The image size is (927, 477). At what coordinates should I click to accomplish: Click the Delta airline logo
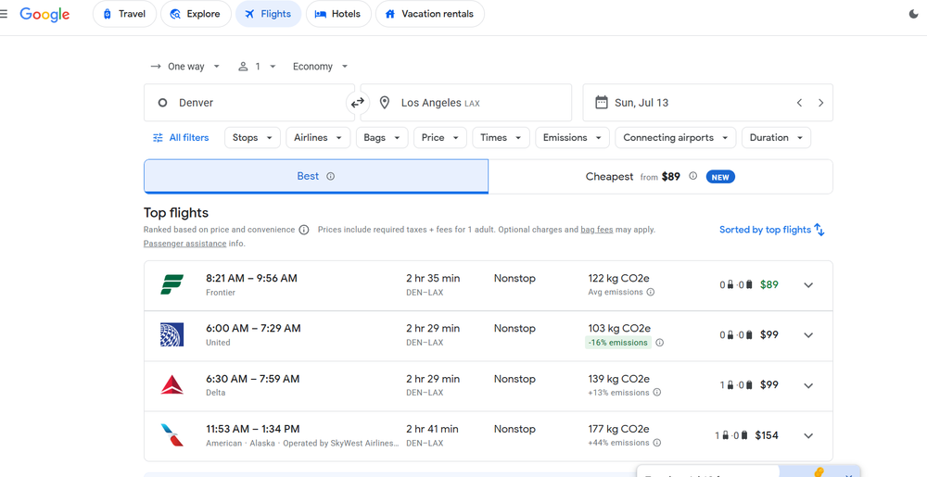[172, 385]
